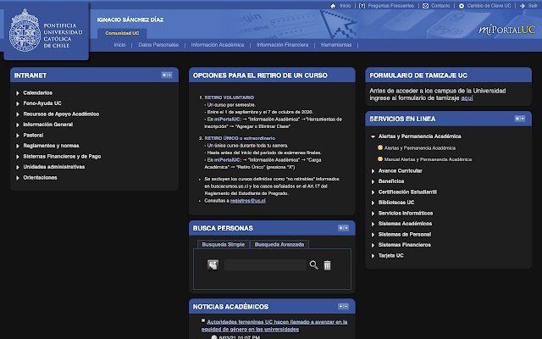Expand Avance Curricular in Servicios
This screenshot has width=542, height=339.
[373, 171]
